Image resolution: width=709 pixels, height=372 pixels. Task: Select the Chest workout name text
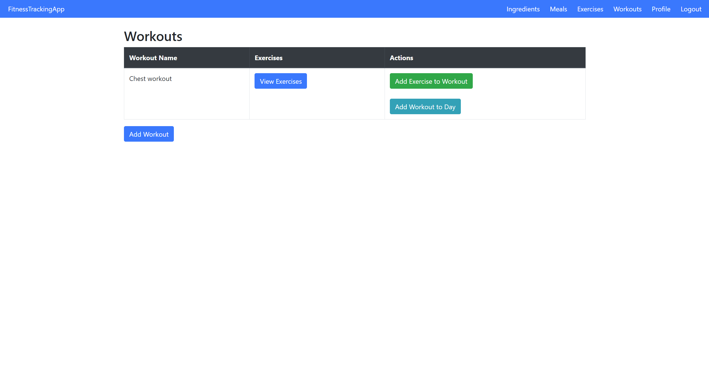150,79
